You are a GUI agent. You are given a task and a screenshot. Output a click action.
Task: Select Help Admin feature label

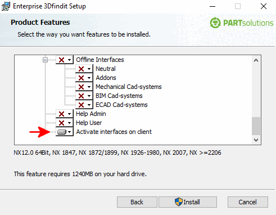tap(91, 114)
